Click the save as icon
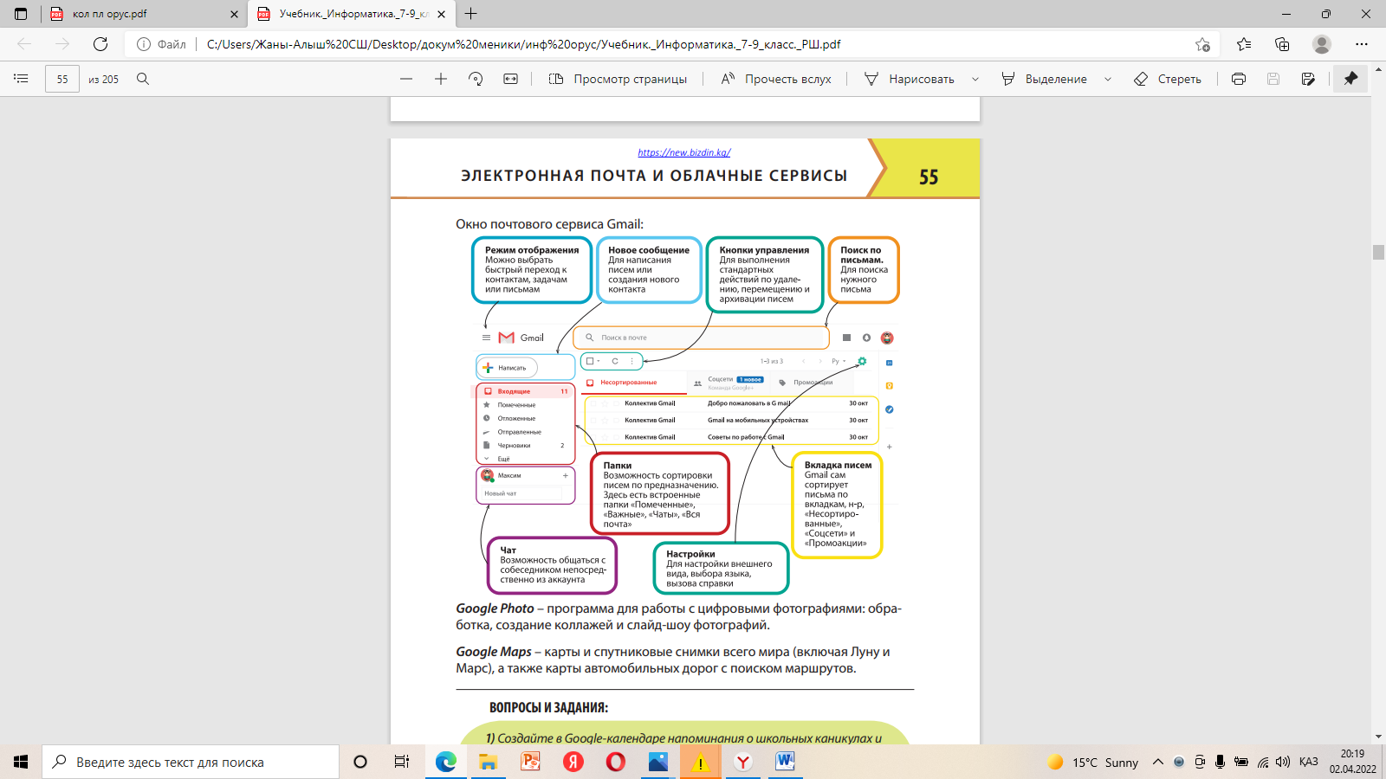The image size is (1386, 779). pyautogui.click(x=1308, y=79)
